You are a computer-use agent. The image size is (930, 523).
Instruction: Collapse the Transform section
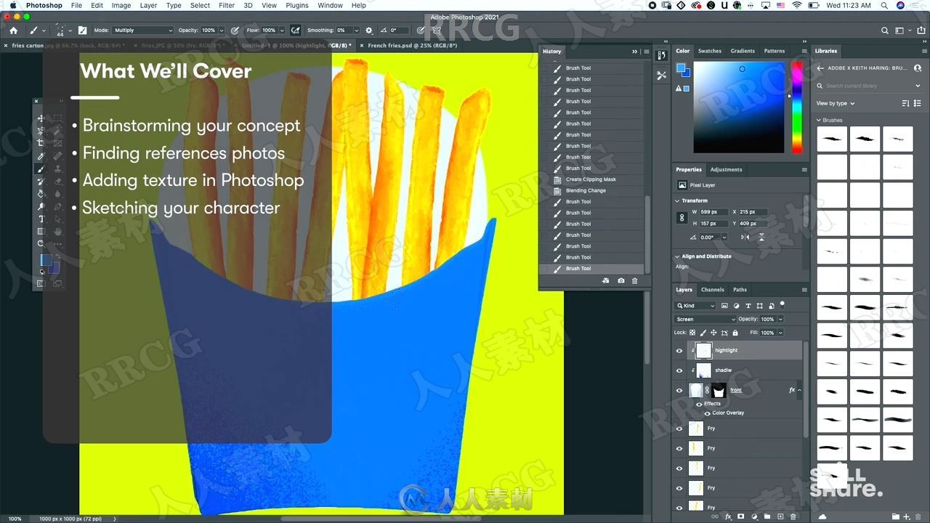point(678,200)
